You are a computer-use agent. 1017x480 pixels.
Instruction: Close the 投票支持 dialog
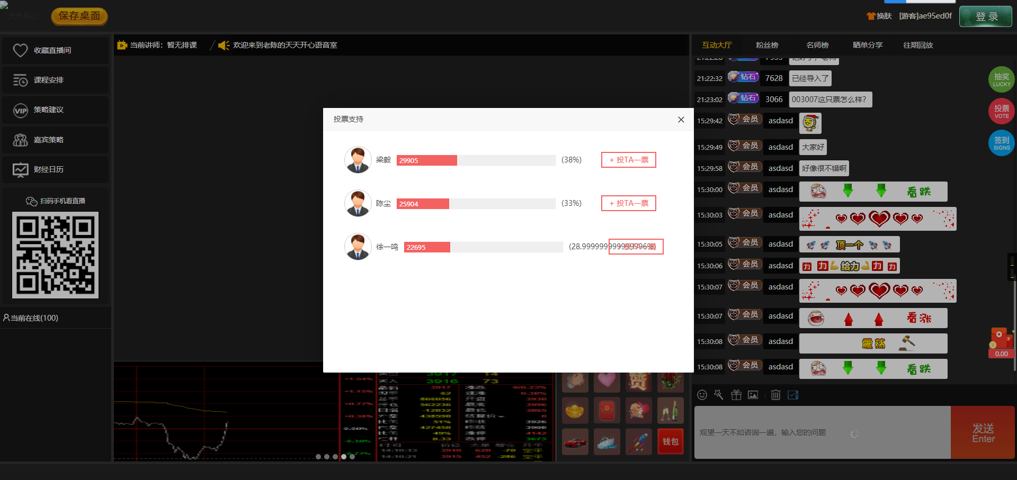[x=681, y=120]
